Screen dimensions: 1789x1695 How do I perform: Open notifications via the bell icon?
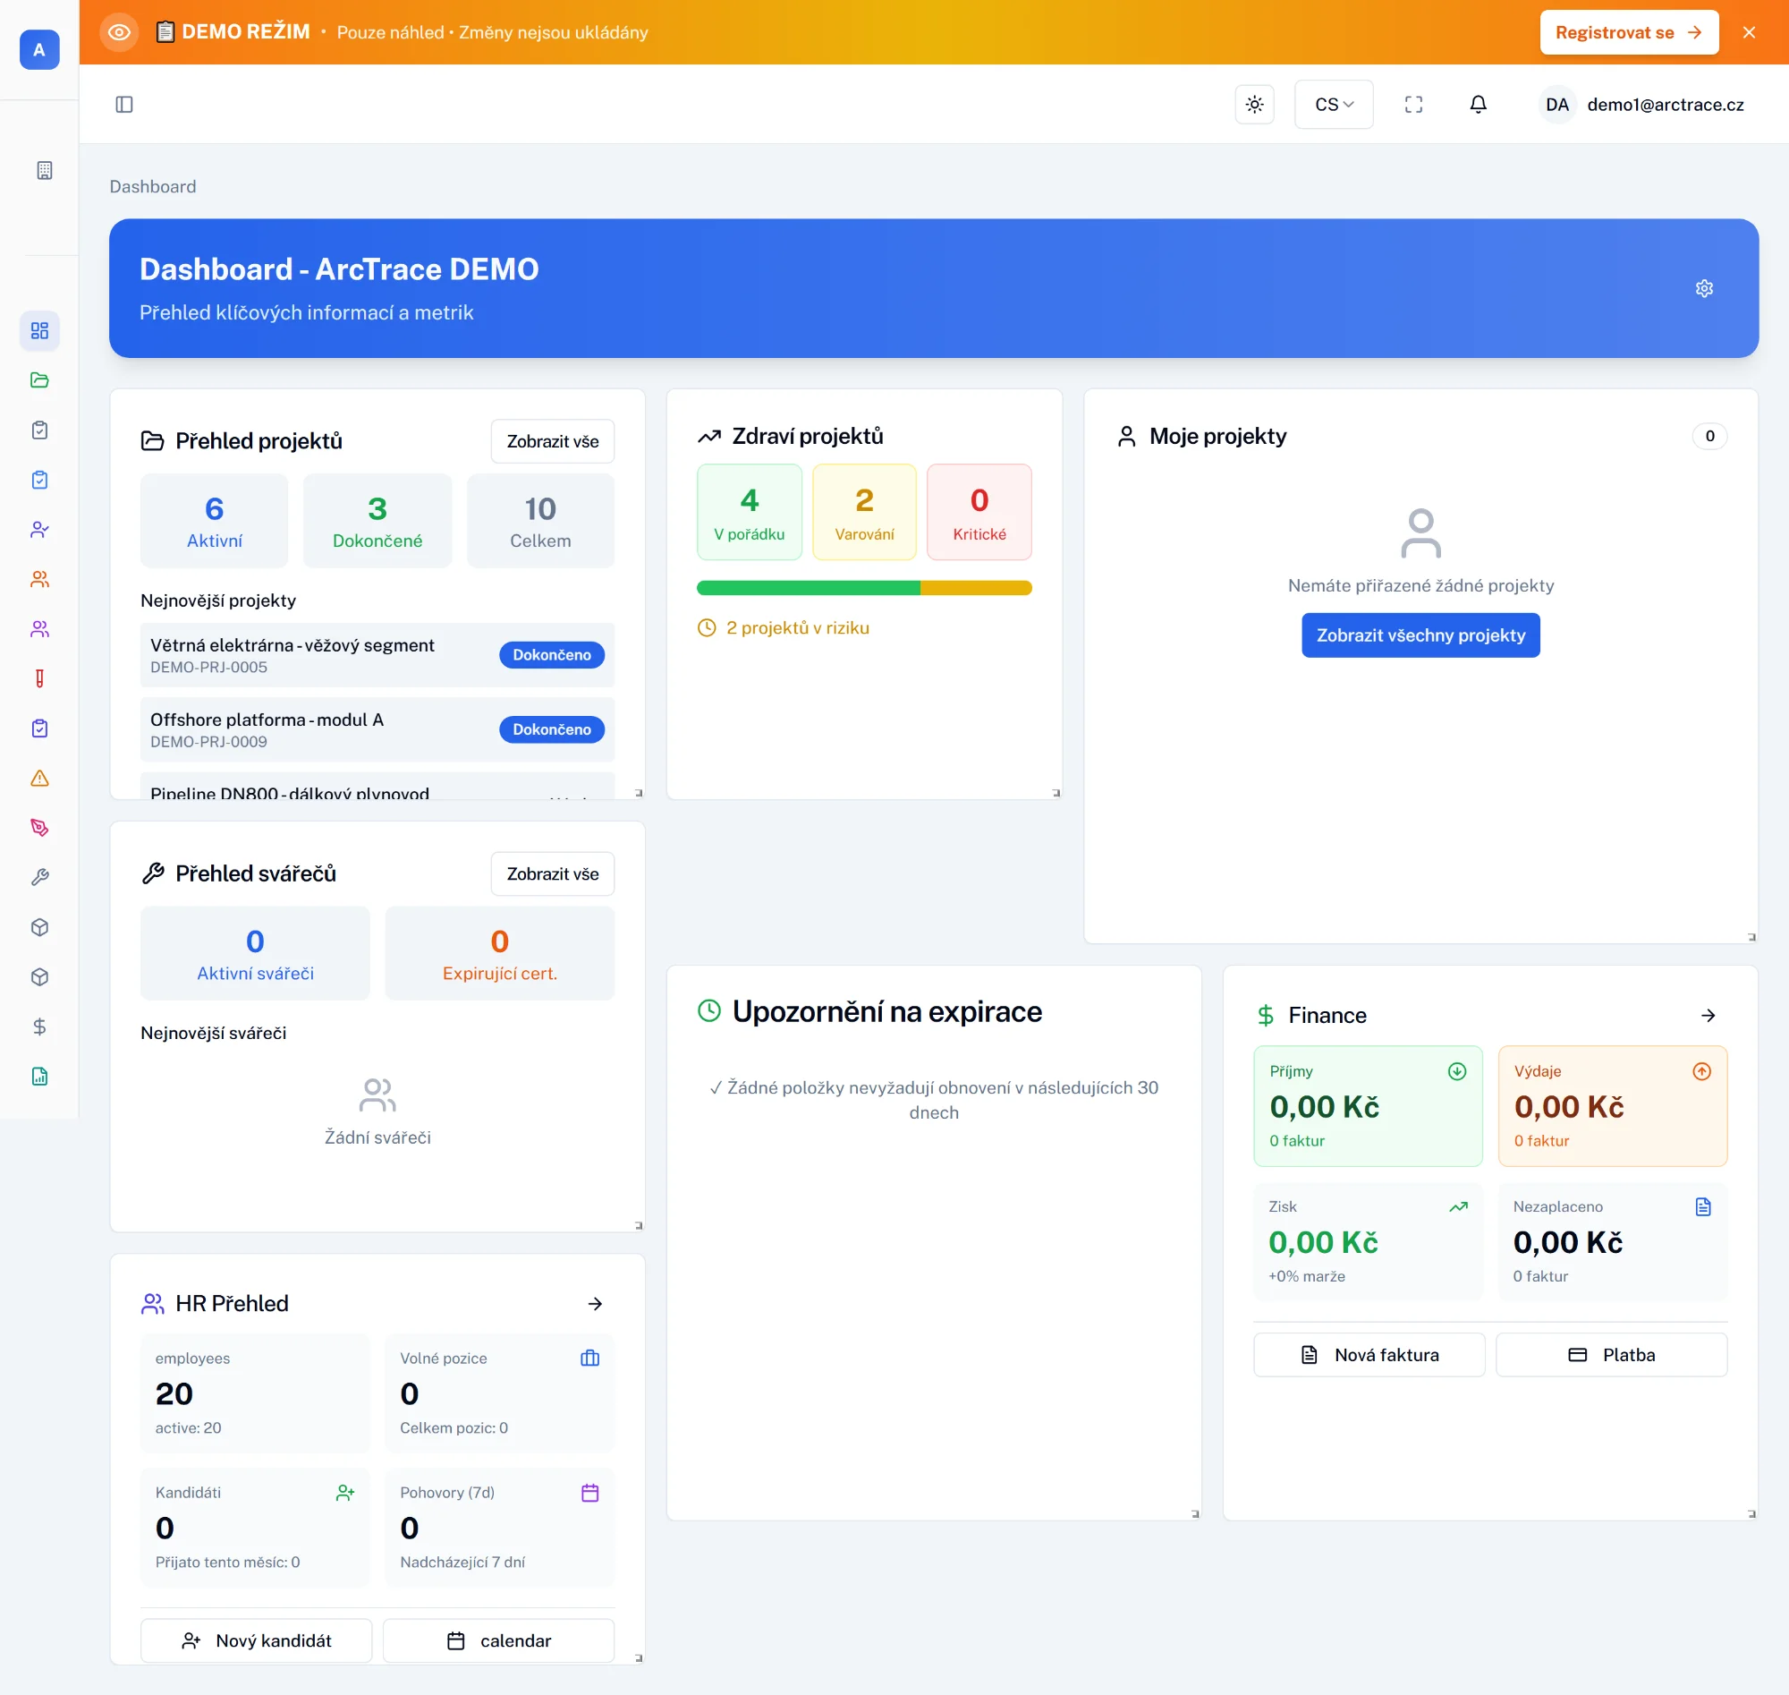click(x=1478, y=104)
